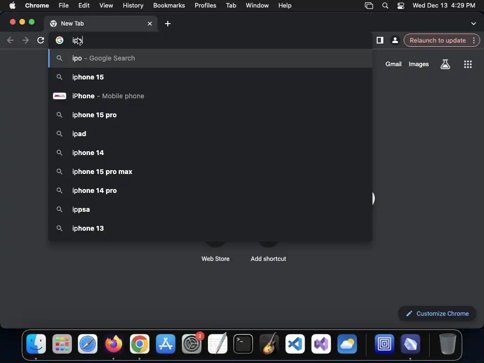This screenshot has width=484, height=363.
Task: Open Terminal from the dock
Action: (x=243, y=344)
